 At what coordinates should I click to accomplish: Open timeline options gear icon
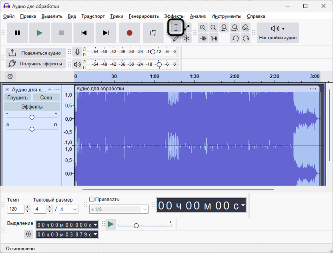10,76
